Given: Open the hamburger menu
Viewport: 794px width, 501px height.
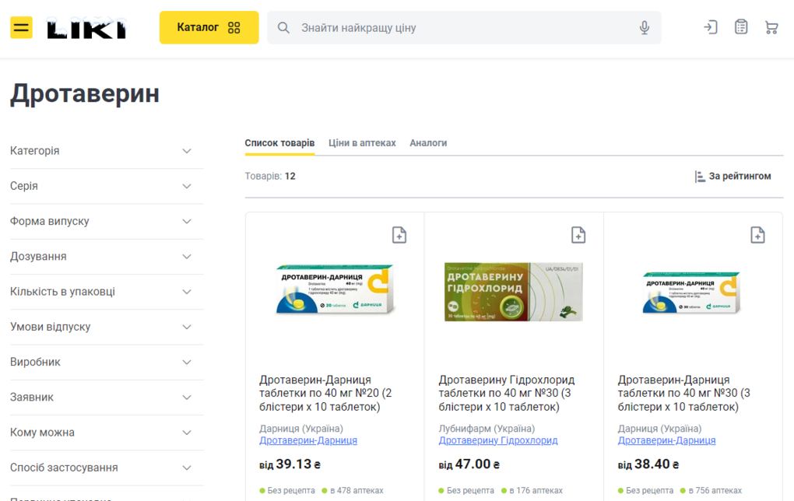Looking at the screenshot, I should point(21,28).
